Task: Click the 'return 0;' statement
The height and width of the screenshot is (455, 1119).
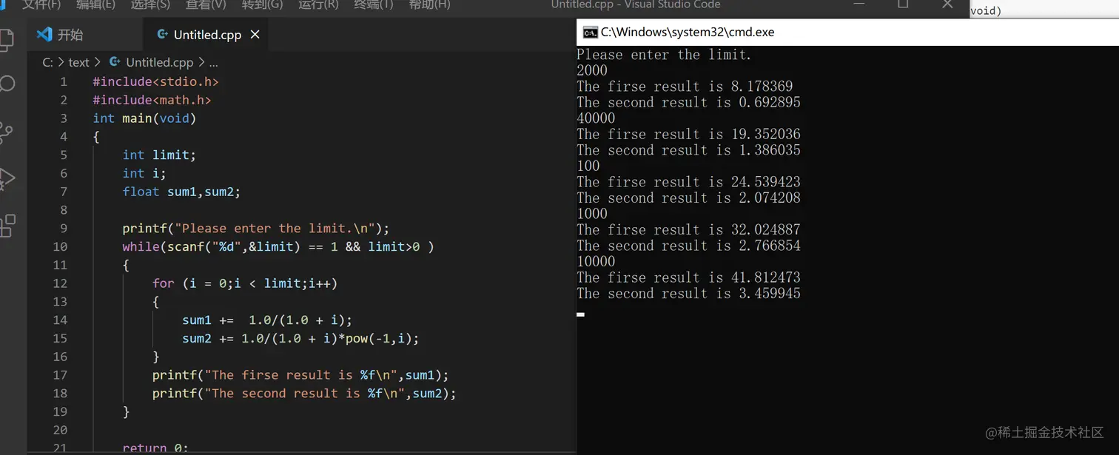Action: pyautogui.click(x=155, y=448)
